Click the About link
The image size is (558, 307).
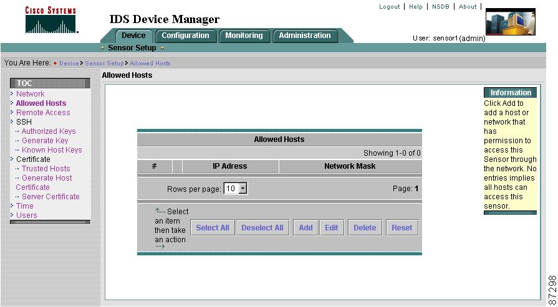tap(468, 7)
